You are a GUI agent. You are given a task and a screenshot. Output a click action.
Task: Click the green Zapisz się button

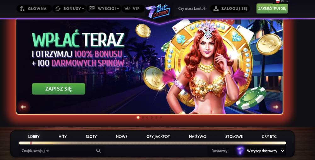coord(59,89)
